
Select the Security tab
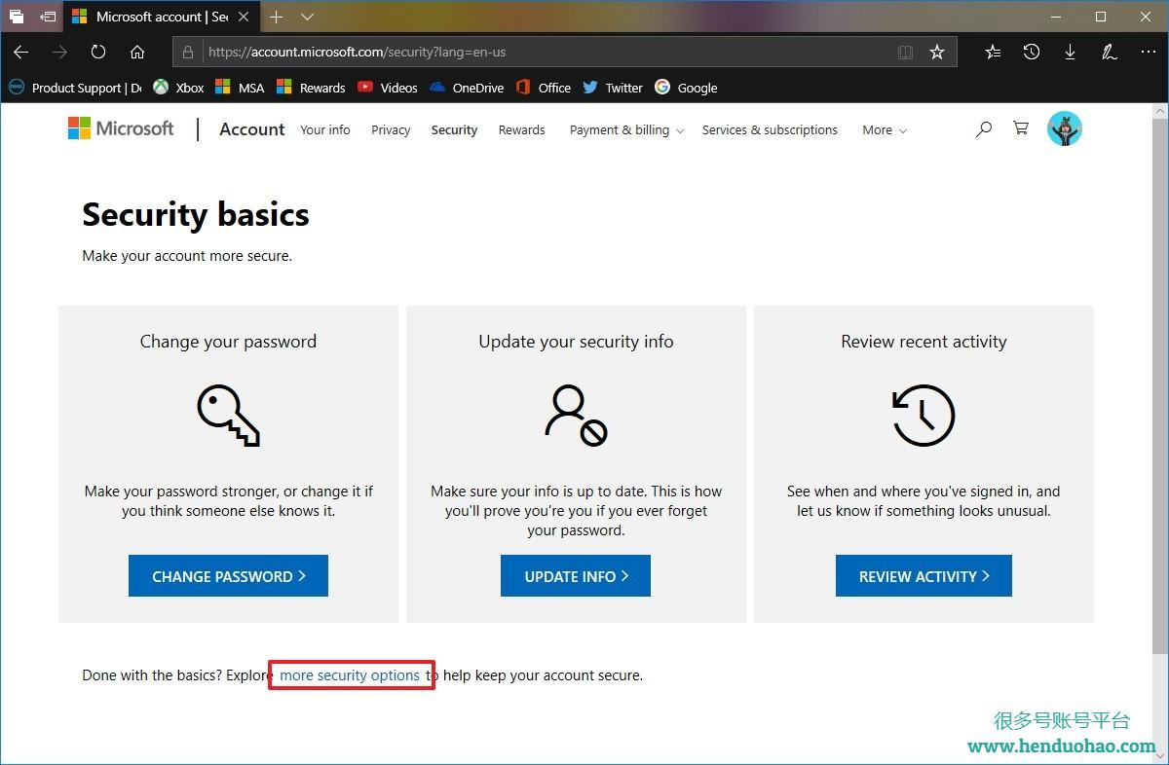point(454,129)
